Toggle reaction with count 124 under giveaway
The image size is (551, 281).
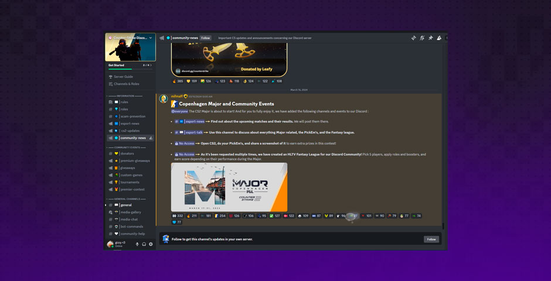pyautogui.click(x=249, y=81)
